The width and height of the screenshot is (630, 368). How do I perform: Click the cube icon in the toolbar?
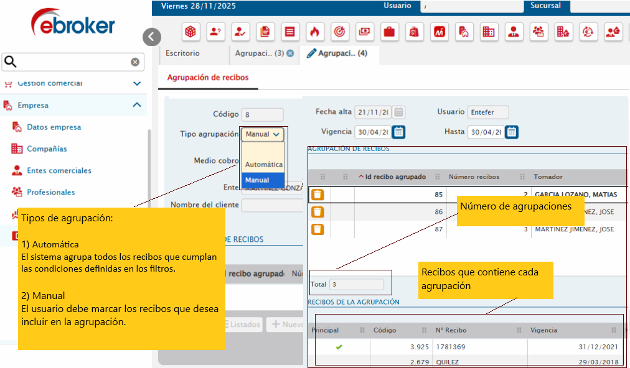[x=190, y=32]
